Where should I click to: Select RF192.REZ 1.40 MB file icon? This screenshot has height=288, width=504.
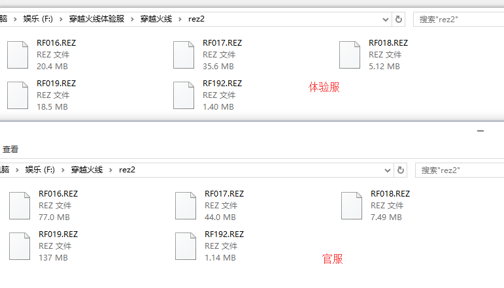[x=184, y=95]
